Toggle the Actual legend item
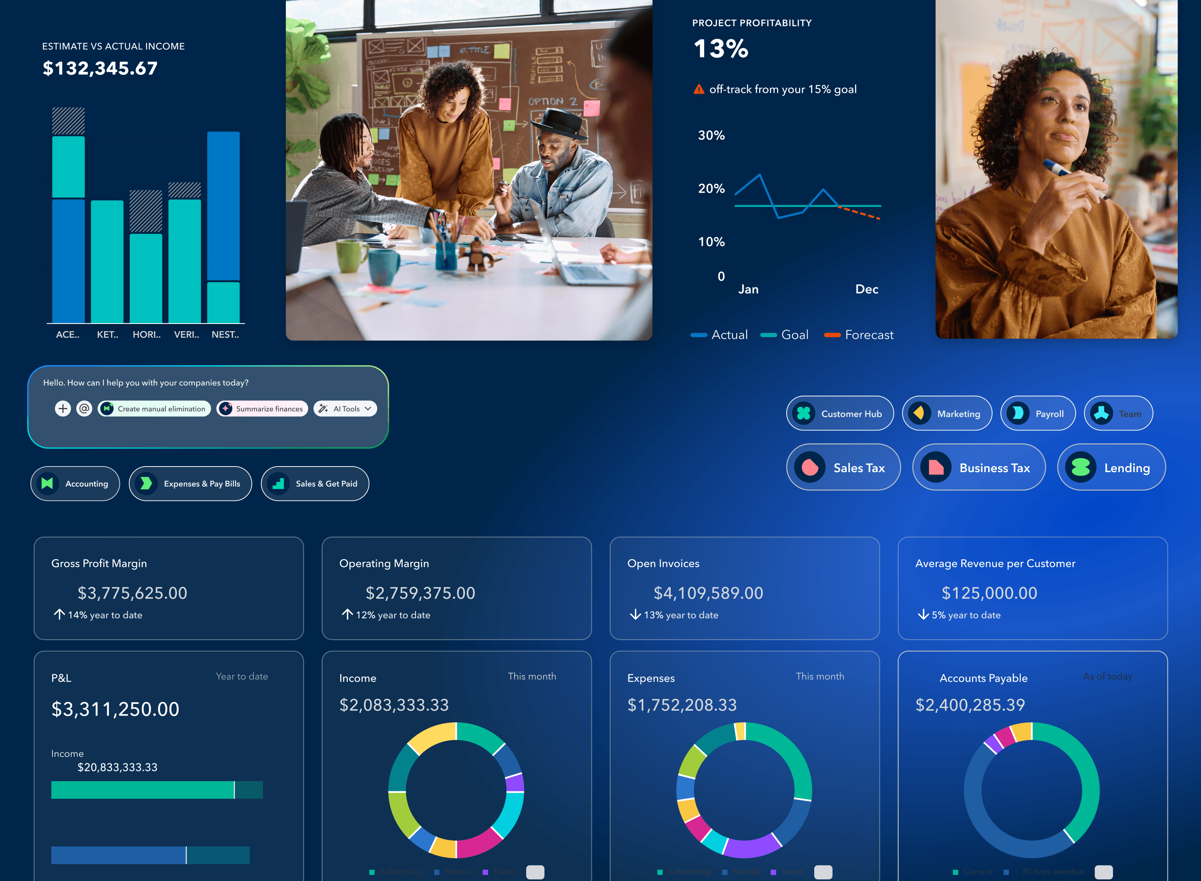This screenshot has width=1201, height=881. [719, 335]
